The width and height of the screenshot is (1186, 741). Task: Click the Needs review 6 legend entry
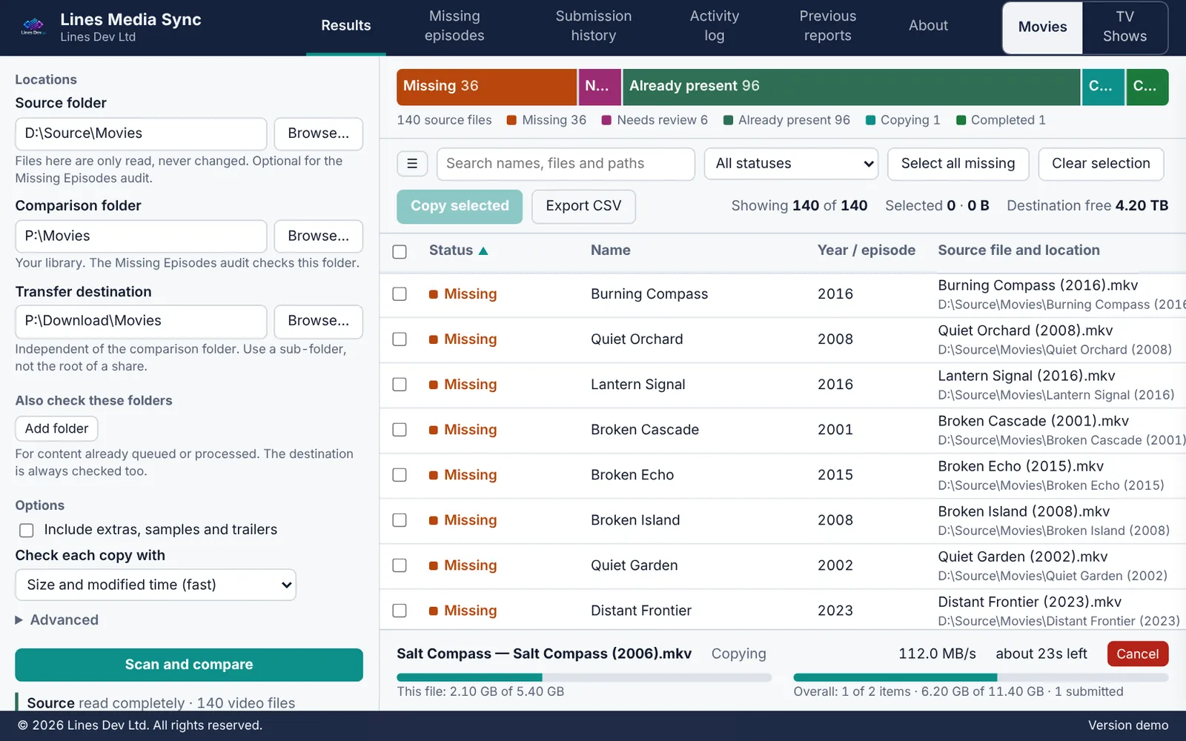pyautogui.click(x=655, y=120)
